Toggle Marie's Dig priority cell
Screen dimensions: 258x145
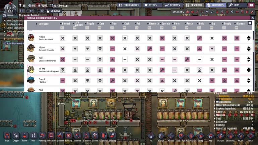click(212, 49)
